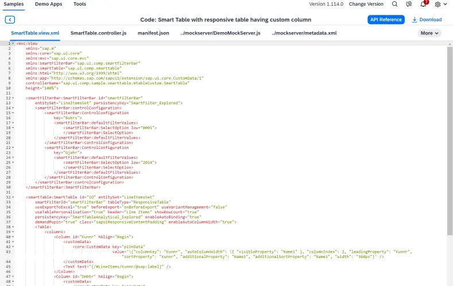Click Column id="Dmbtr" code line

(94, 277)
